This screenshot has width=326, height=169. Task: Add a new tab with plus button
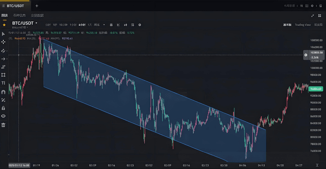(x=37, y=6)
